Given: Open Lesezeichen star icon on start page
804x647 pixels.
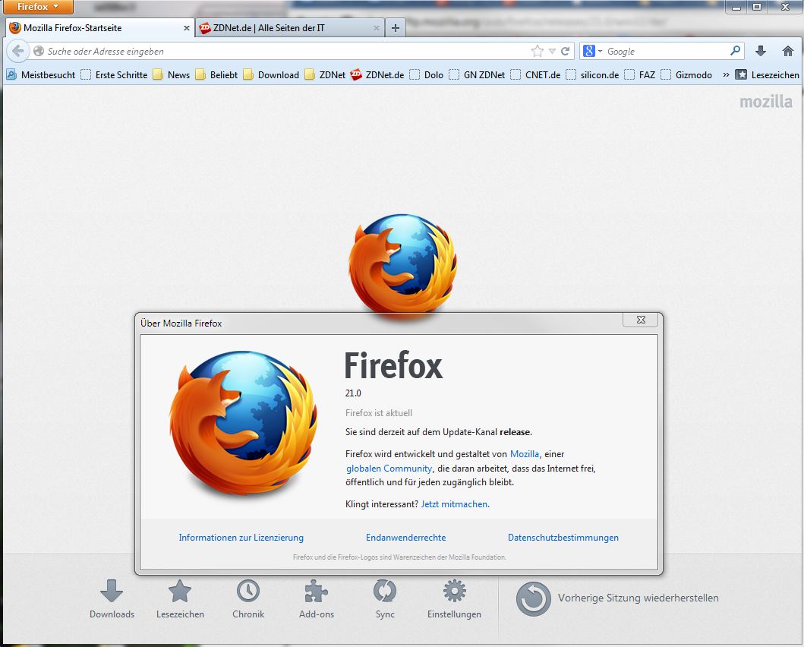Looking at the screenshot, I should pos(180,599).
